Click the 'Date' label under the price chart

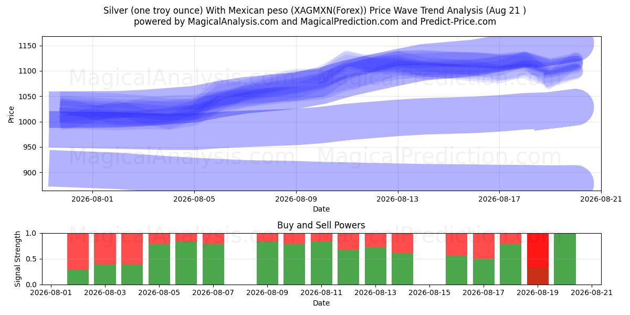(321, 209)
